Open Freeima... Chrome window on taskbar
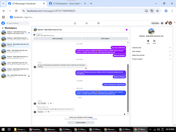Image resolution: width=176 pixels, height=132 pixels. click(35, 130)
